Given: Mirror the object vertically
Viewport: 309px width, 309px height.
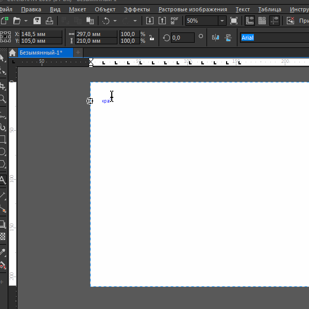Looking at the screenshot, I should coord(228,38).
